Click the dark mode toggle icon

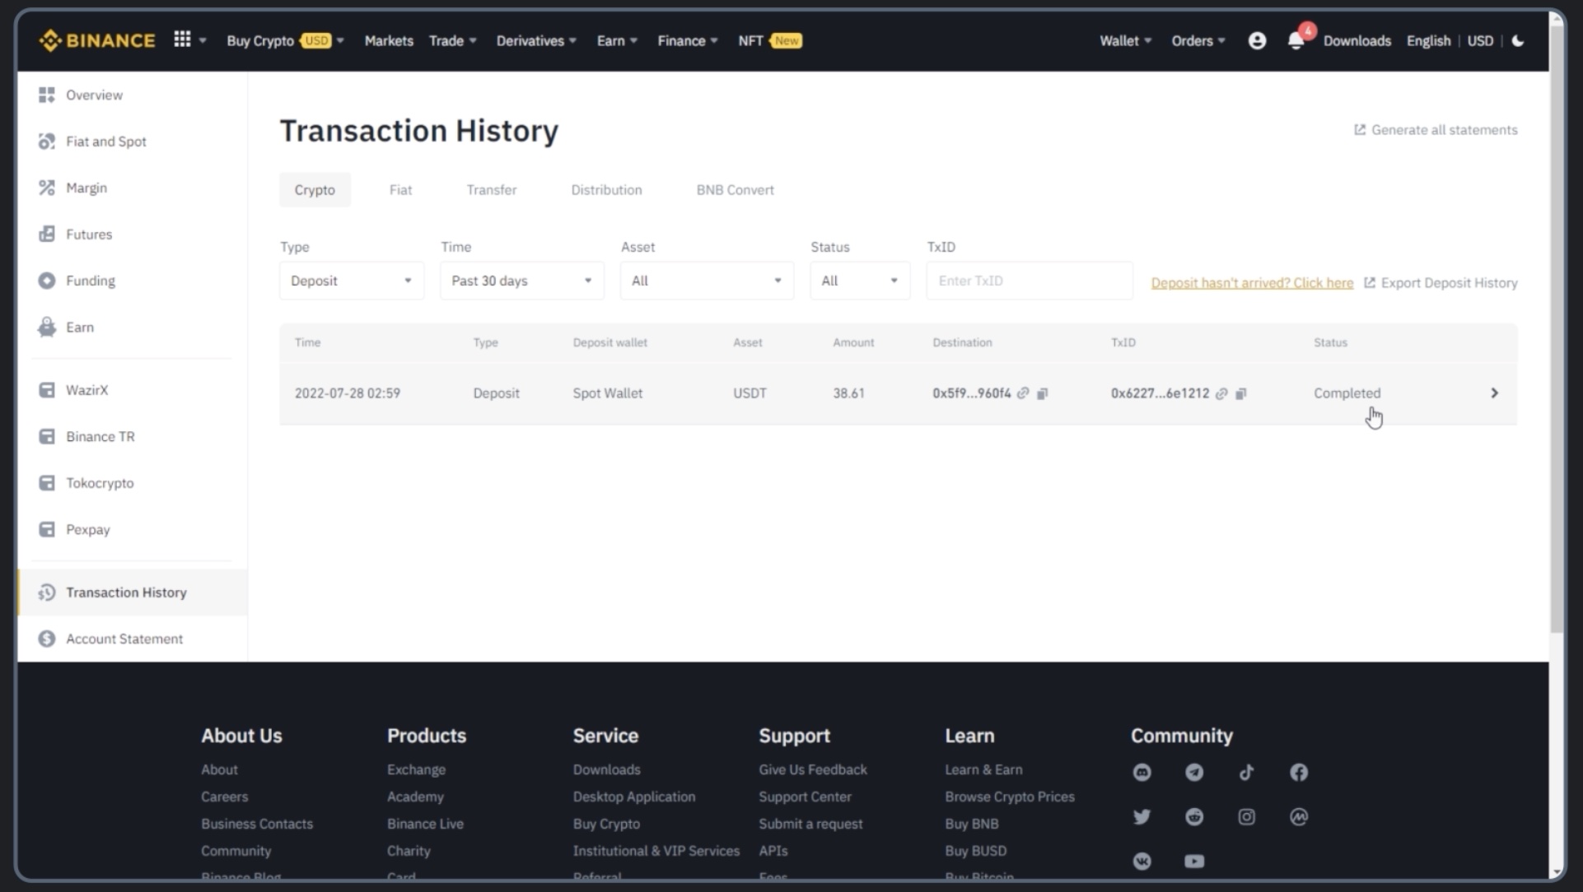[x=1518, y=40]
